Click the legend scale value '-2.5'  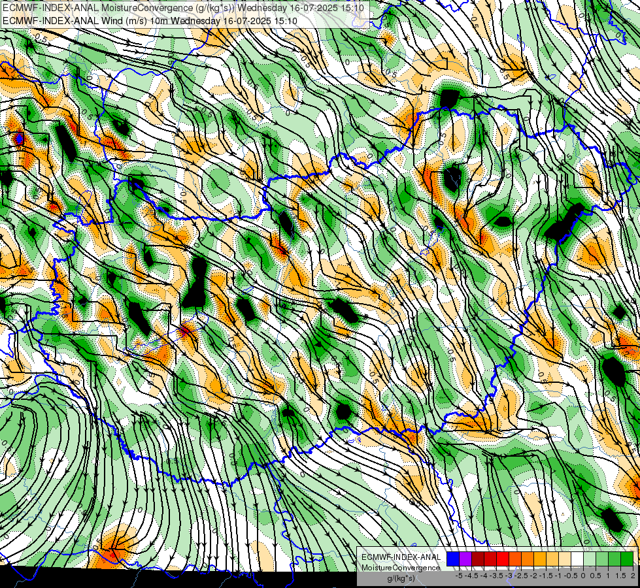(520, 576)
